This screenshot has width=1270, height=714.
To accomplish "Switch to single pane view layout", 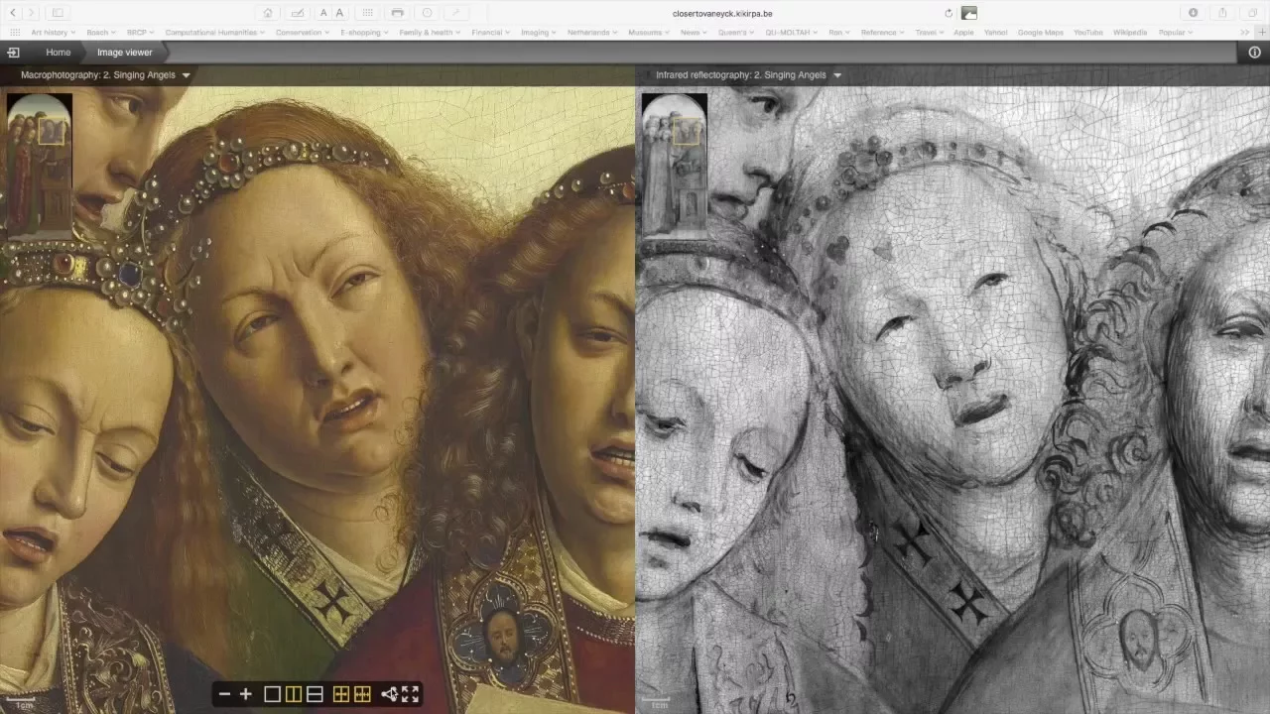I will (x=272, y=694).
